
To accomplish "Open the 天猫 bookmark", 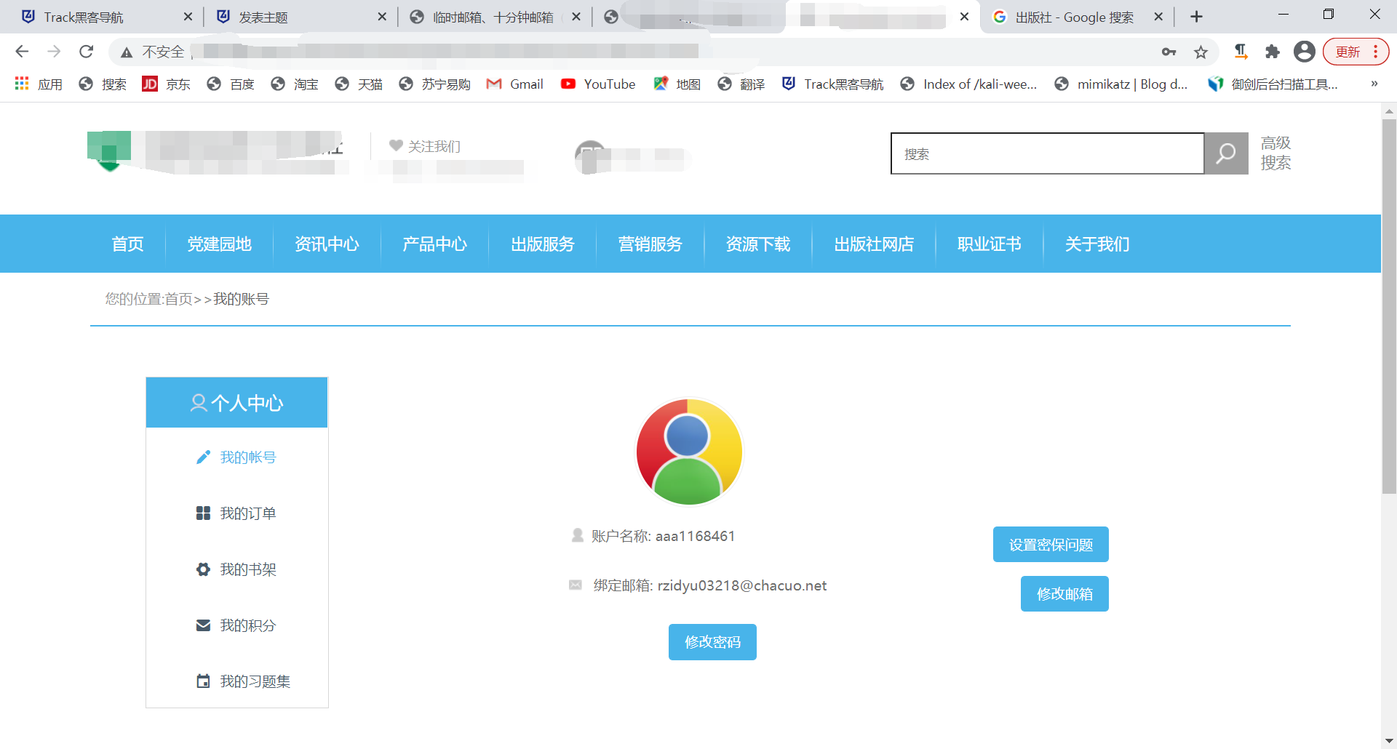I will (x=358, y=84).
